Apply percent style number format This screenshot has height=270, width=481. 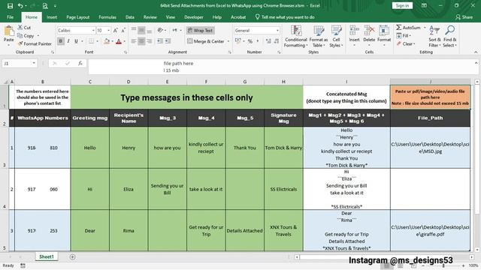[250, 41]
